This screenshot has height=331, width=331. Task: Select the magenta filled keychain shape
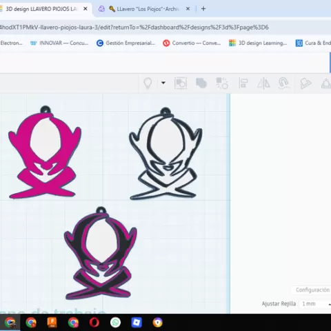(x=44, y=152)
